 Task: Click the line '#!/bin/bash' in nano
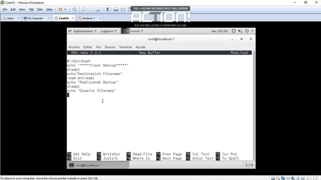79,61
